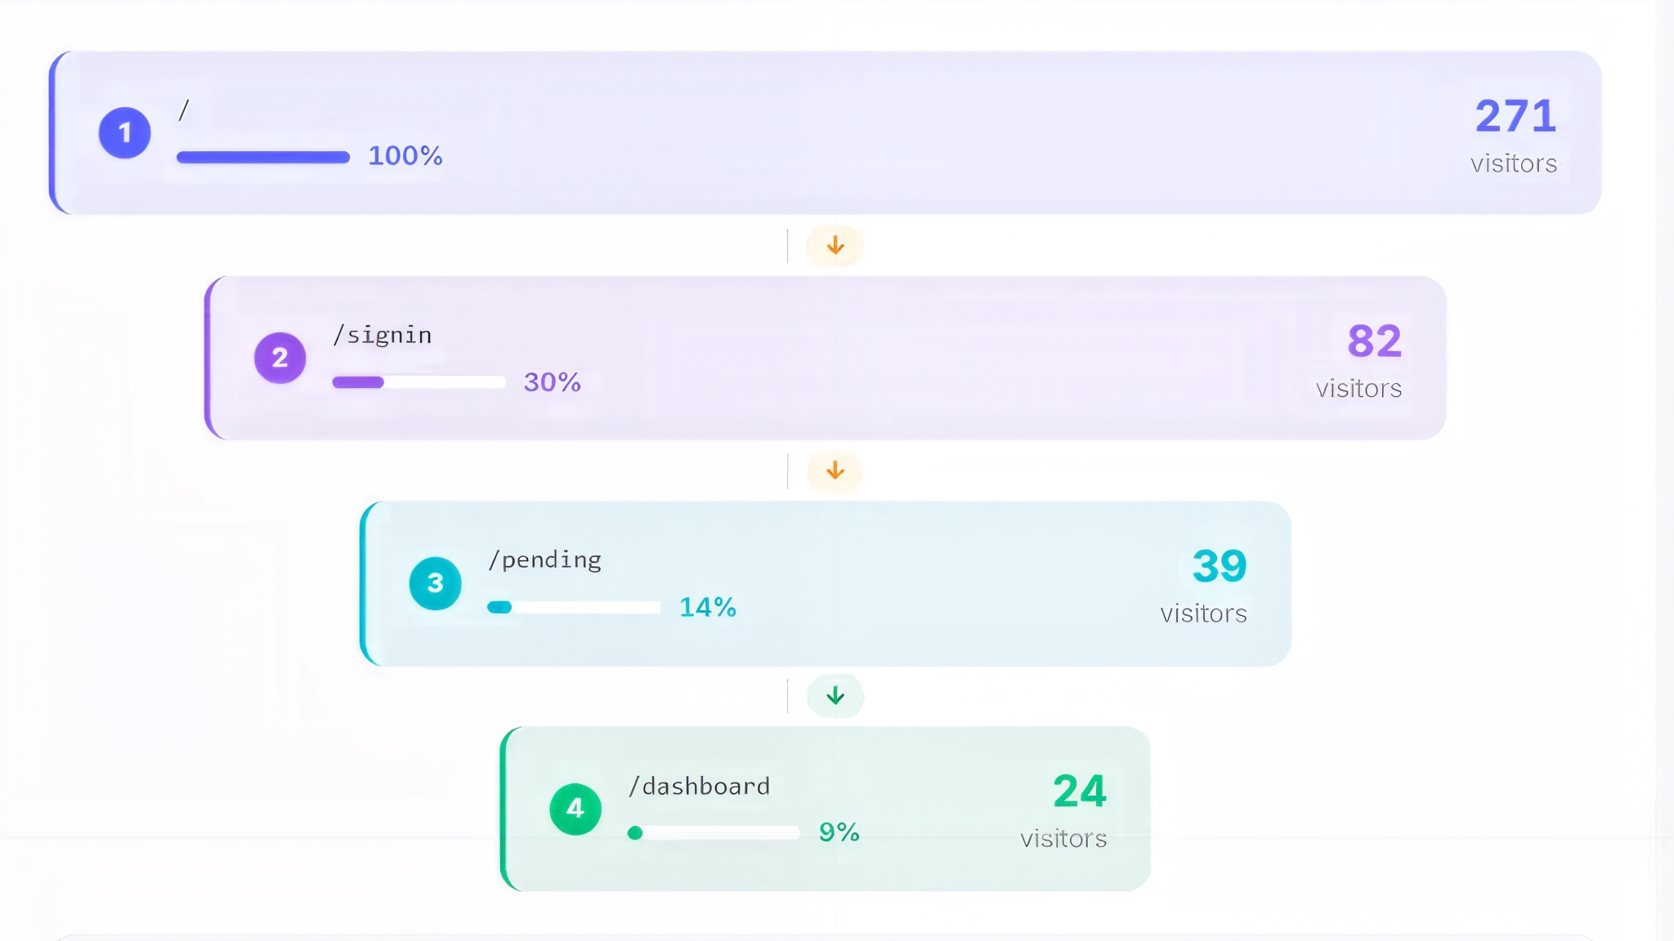Click the 39 visitors figure on /pending
The height and width of the screenshot is (941, 1674).
(x=1219, y=564)
